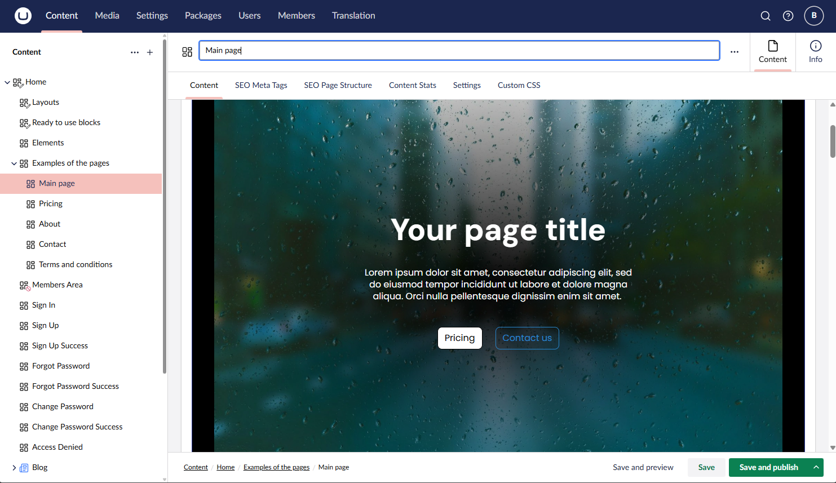This screenshot has height=483, width=836.
Task: Switch to the Settings section in top bar
Action: click(152, 16)
